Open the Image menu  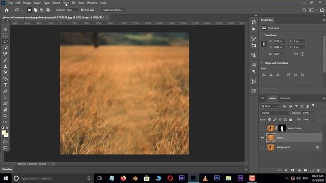coord(27,3)
